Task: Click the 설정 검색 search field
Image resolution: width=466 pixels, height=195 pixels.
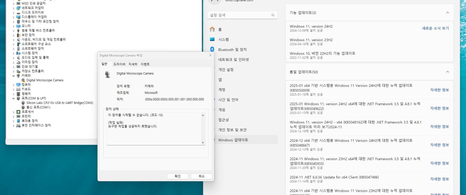Action: click(242, 15)
